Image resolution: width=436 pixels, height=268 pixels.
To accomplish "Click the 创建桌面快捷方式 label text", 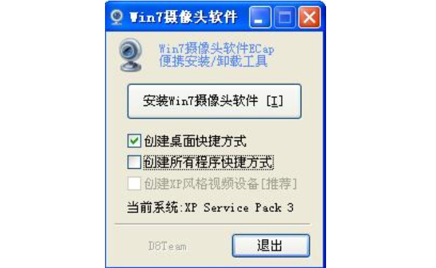I will [195, 141].
